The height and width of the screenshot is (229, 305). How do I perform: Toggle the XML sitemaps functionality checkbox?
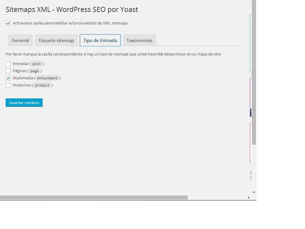coord(8,23)
